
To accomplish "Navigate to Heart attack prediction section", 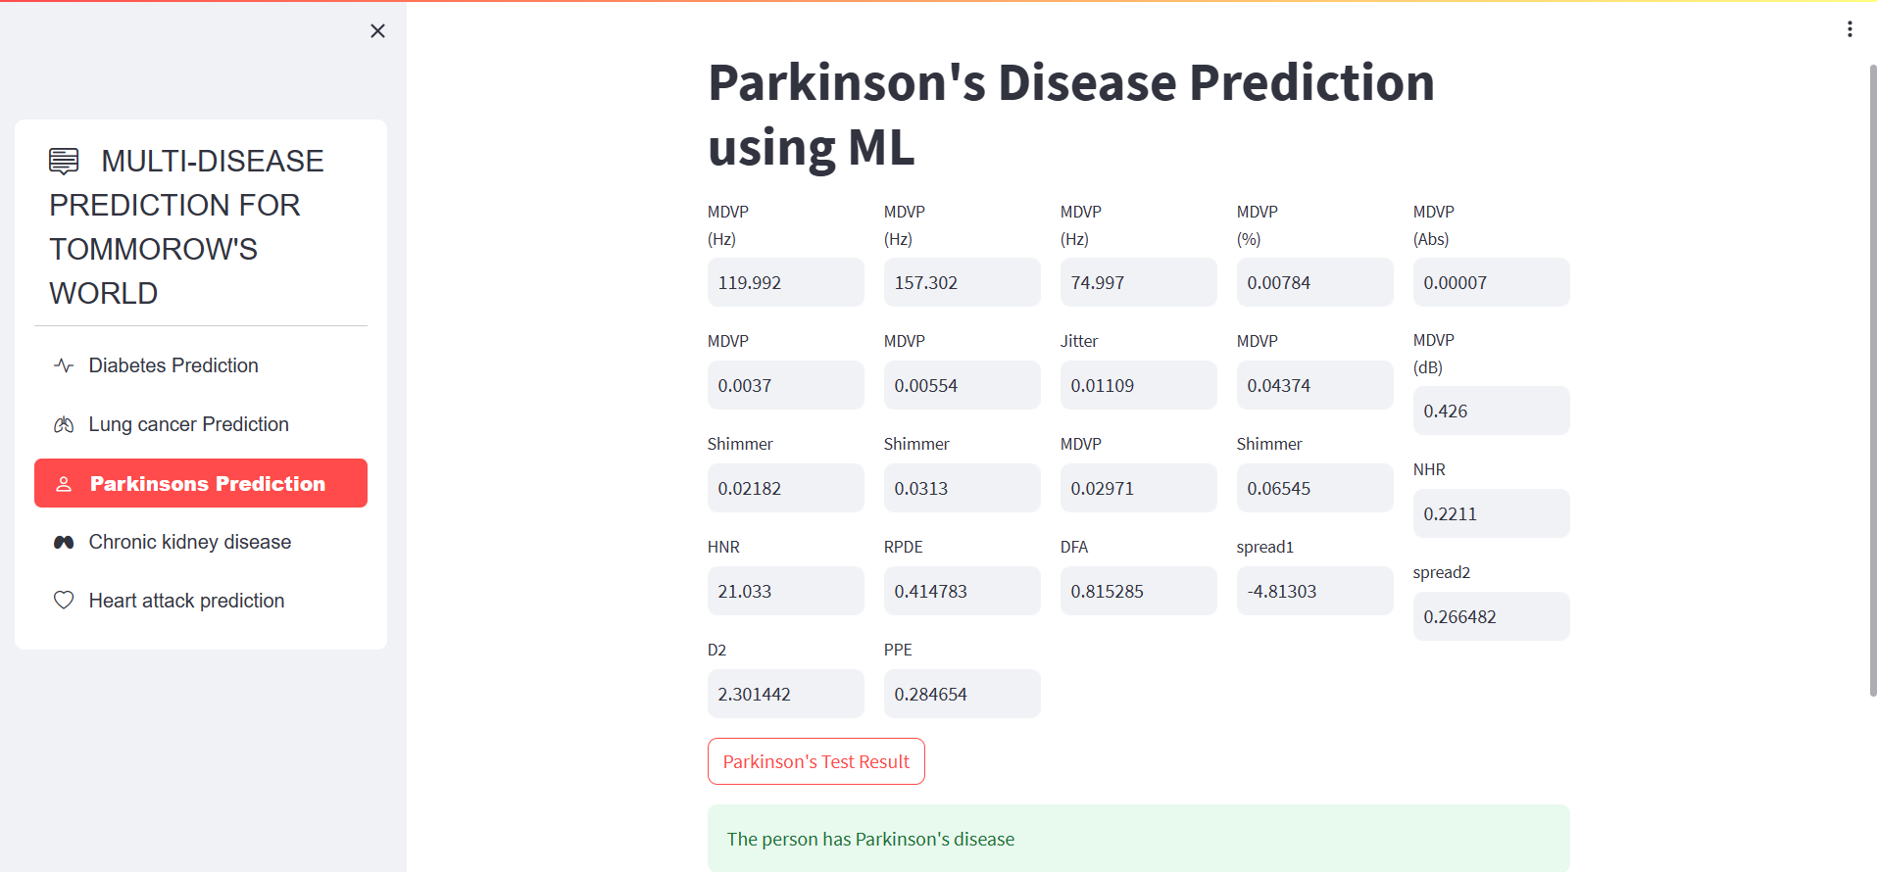I will tap(186, 600).
